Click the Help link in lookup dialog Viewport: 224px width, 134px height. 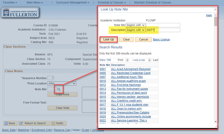tap(209, 15)
